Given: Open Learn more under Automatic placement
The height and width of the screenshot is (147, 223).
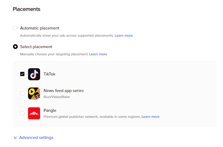Looking at the screenshot, I should pos(124,35).
